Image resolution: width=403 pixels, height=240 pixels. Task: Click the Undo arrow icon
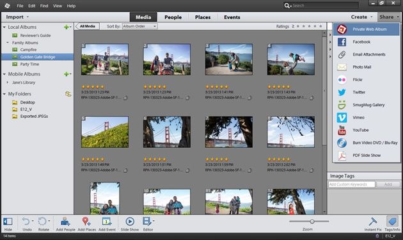click(x=26, y=221)
